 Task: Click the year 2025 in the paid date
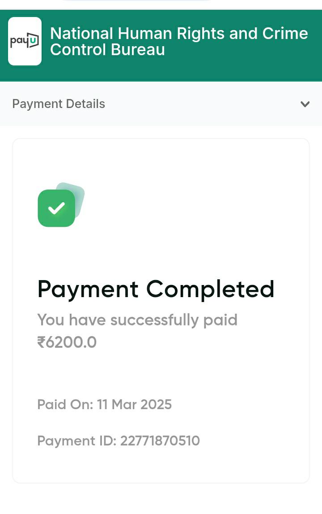point(156,405)
